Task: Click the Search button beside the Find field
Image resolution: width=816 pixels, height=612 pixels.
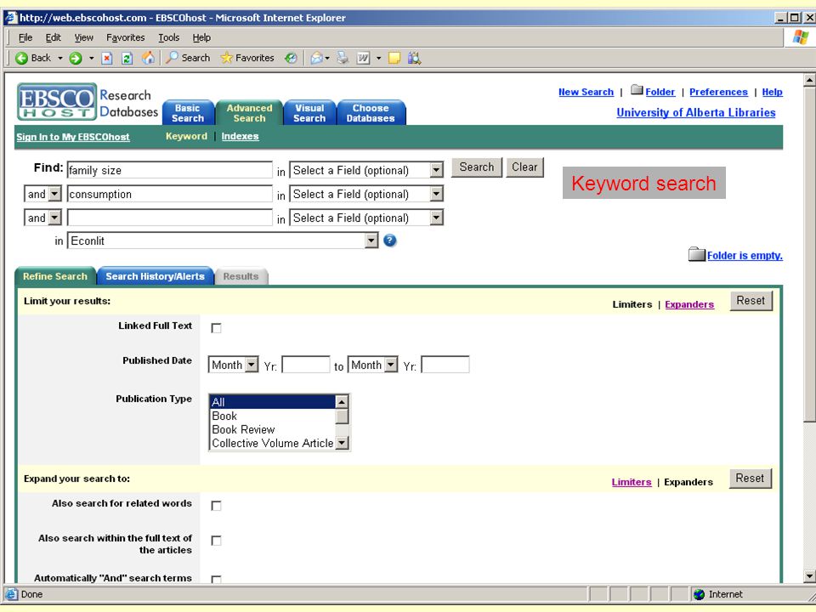Action: (x=477, y=167)
